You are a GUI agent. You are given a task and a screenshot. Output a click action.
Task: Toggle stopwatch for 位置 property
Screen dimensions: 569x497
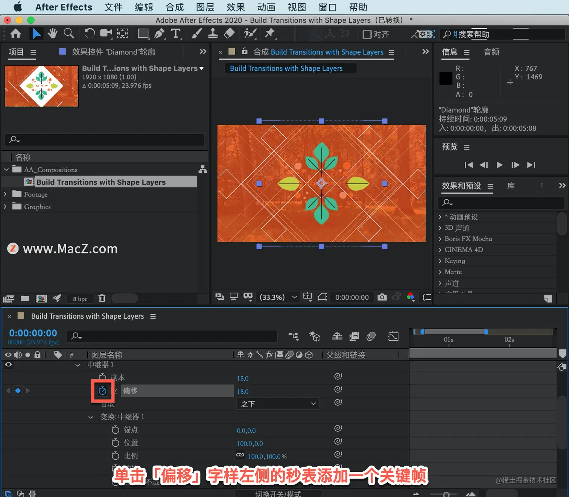(x=116, y=443)
